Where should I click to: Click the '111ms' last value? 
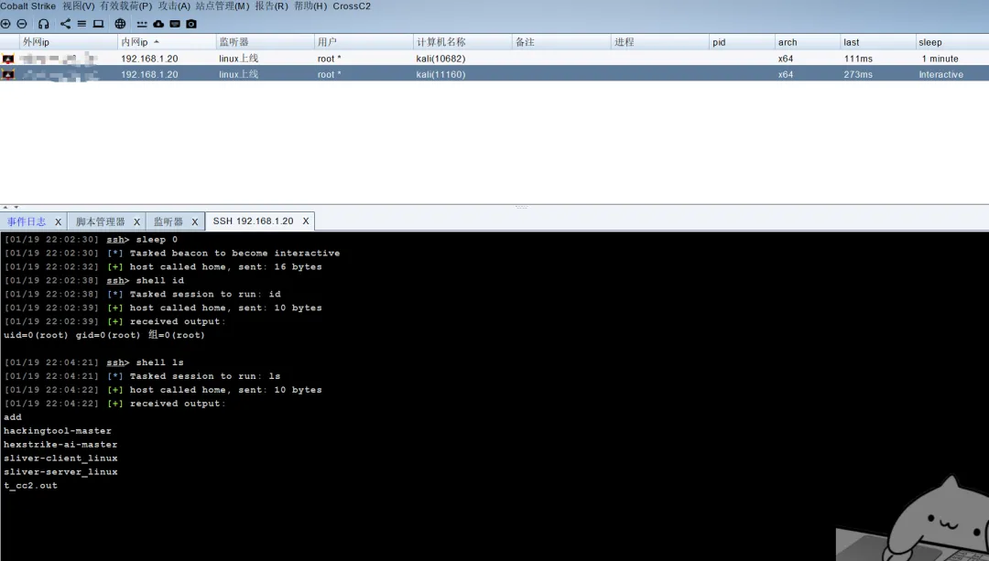click(x=858, y=59)
